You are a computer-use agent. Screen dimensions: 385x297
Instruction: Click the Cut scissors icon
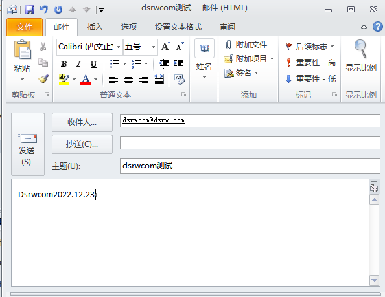tap(43, 47)
